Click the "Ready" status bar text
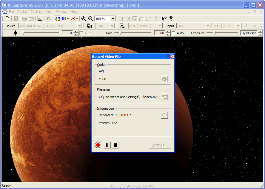The height and width of the screenshot is (189, 265). (6, 185)
